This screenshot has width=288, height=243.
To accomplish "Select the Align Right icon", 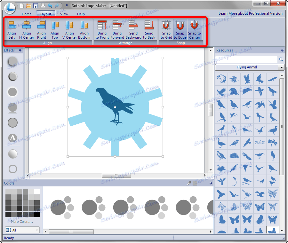I will click(42, 29).
